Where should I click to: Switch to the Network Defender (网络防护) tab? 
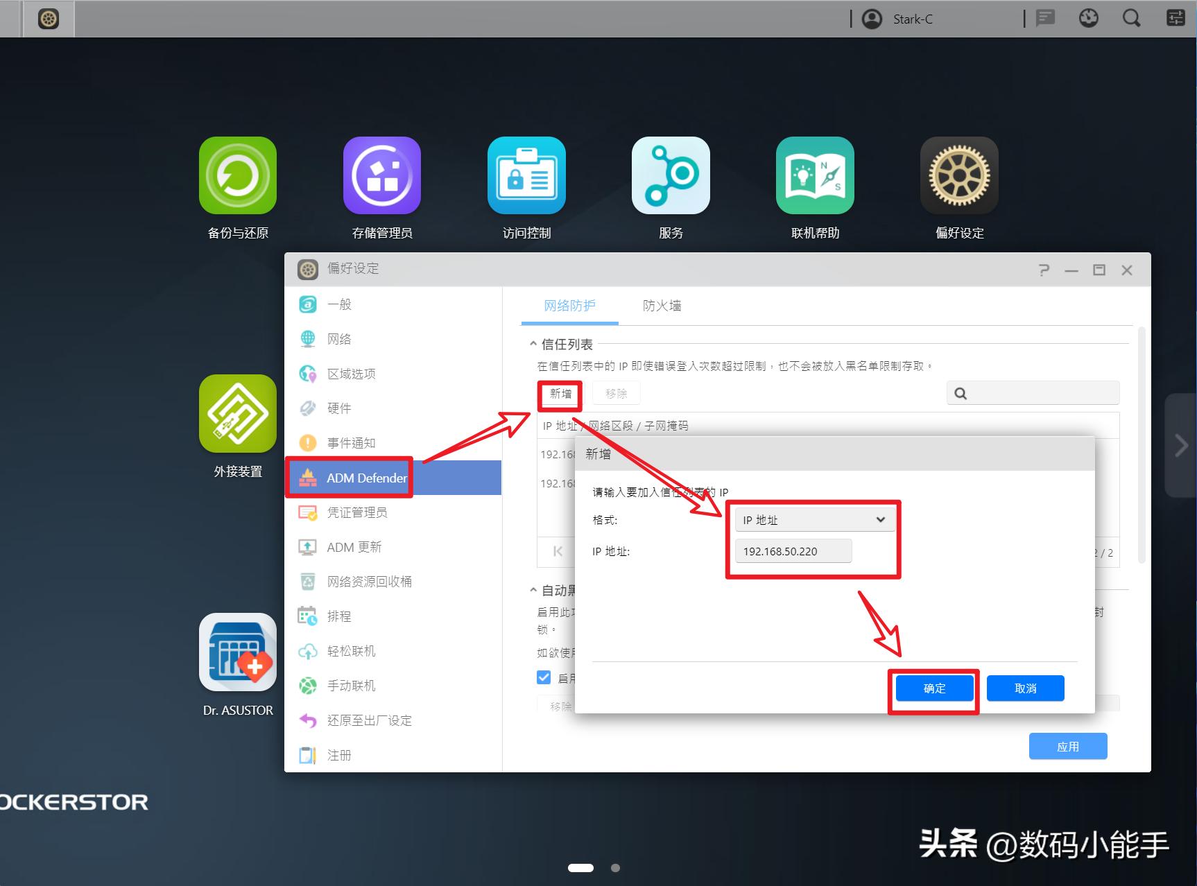(569, 306)
